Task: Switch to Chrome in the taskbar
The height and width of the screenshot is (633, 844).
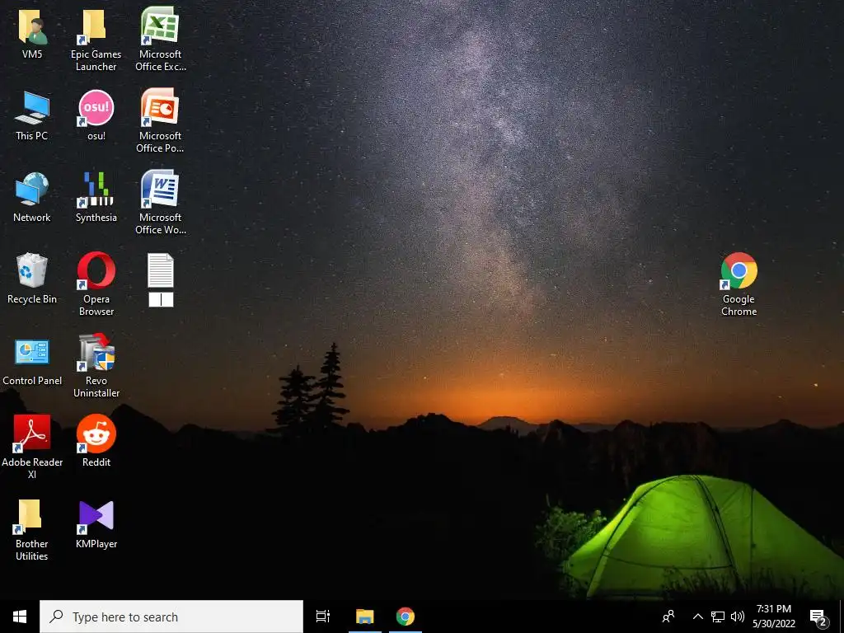Action: [x=406, y=617]
